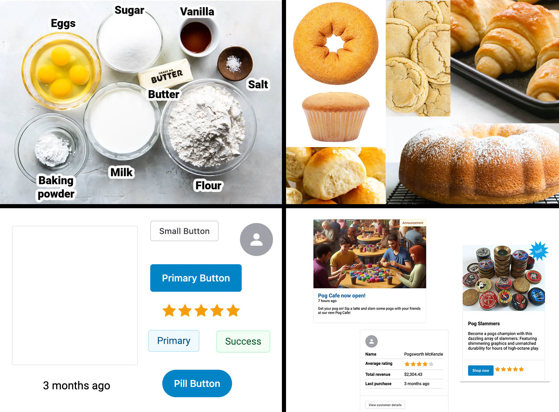Screen dimensions: 559x412
Task: Click the Pog Cafe announcement image
Action: click(370, 254)
